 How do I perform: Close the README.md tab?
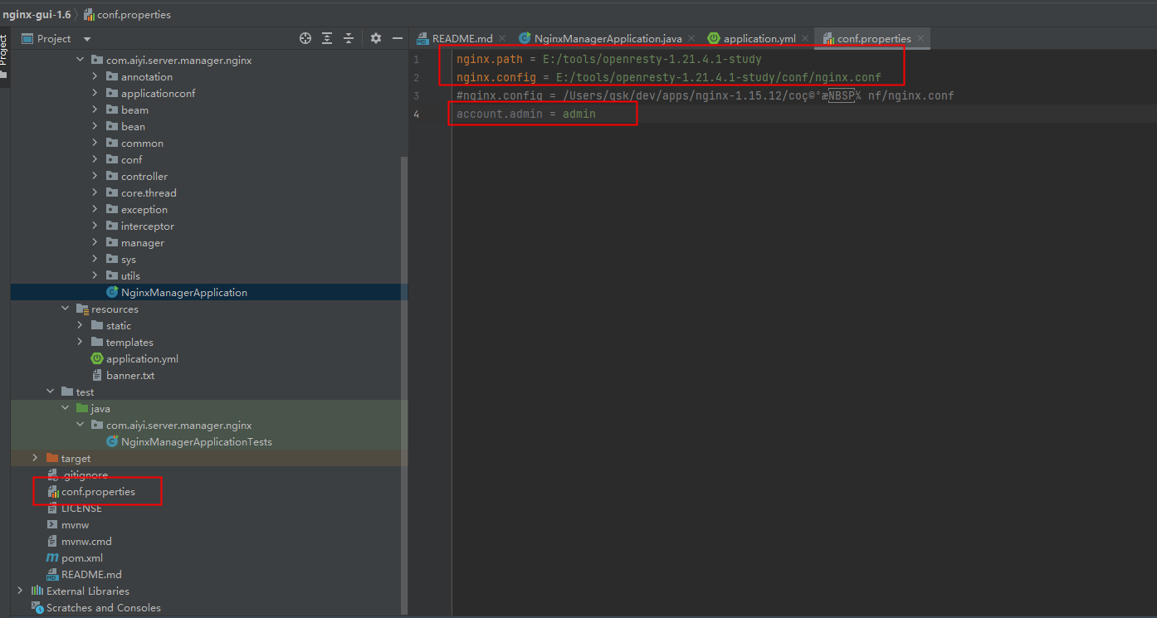[503, 39]
